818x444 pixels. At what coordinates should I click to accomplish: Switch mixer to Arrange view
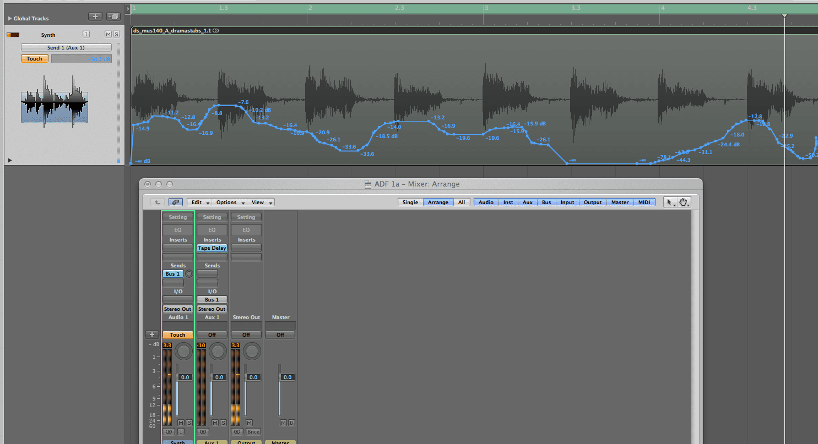pos(438,202)
